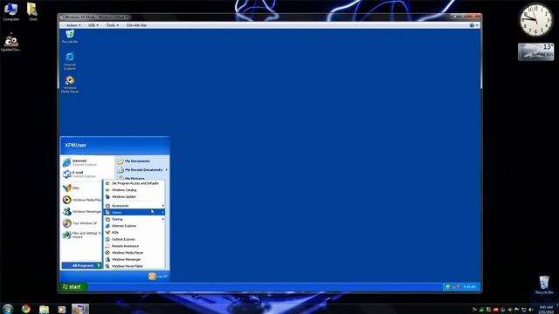
Task: Open My Documents in Start menu
Action: click(141, 161)
